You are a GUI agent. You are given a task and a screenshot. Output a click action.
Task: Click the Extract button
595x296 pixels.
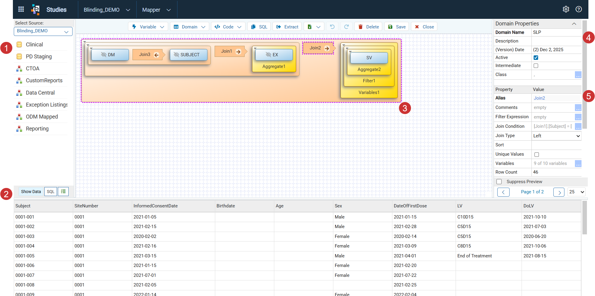coord(287,27)
